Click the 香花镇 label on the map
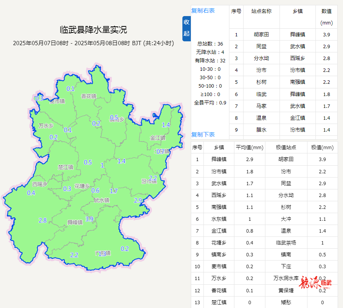Viewport: 343px width, 308px height. (88, 96)
